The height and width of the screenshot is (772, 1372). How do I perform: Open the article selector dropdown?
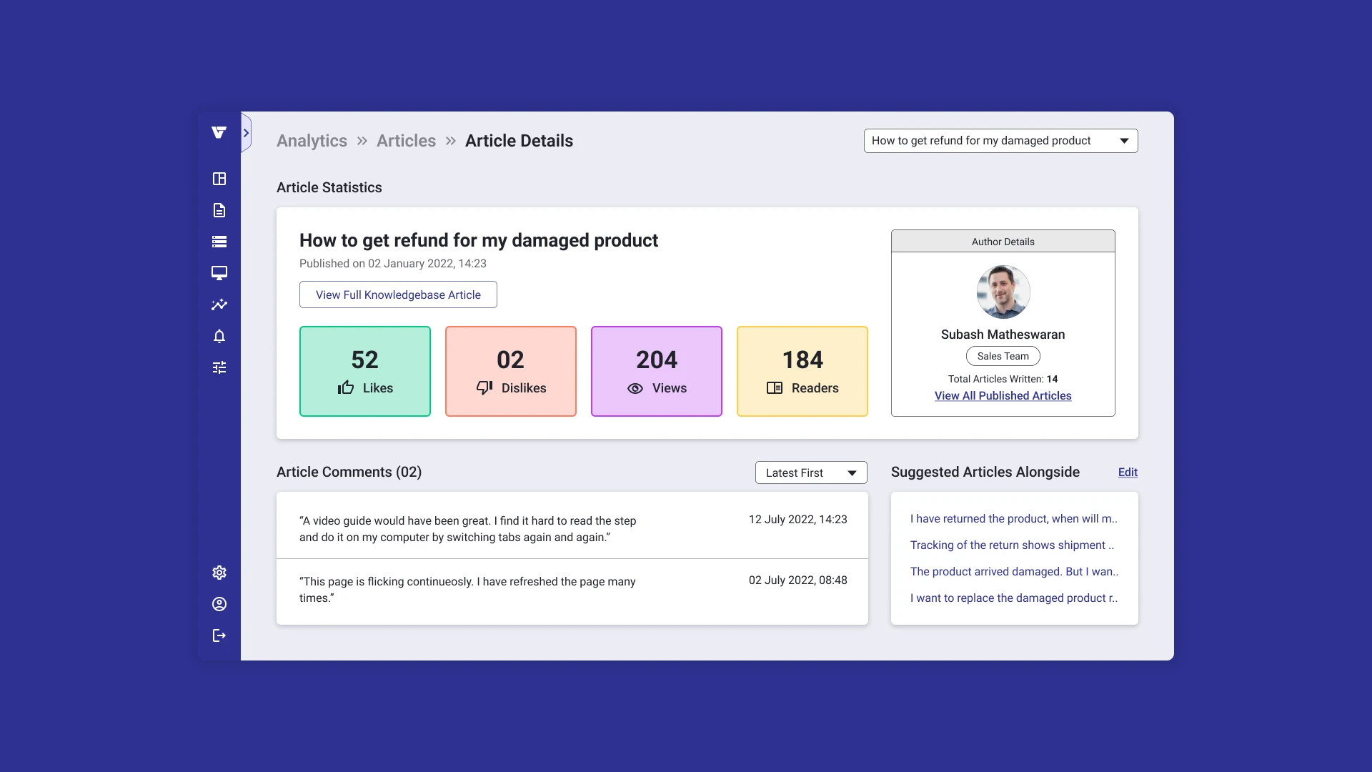tap(1000, 141)
